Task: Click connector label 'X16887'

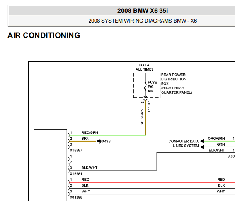Action: (x=76, y=150)
